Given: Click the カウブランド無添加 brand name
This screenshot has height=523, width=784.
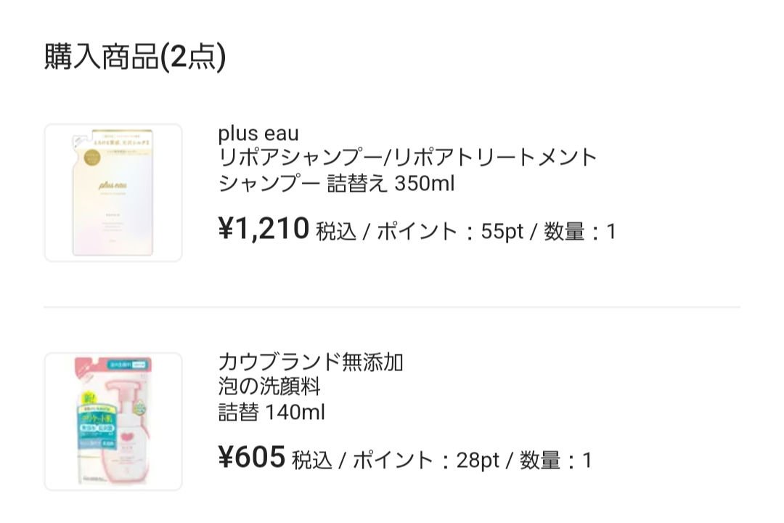Looking at the screenshot, I should click(x=310, y=362).
